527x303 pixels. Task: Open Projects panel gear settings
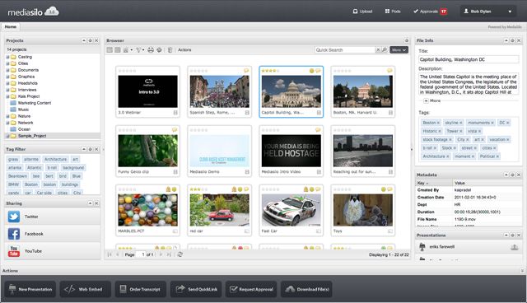[90, 40]
